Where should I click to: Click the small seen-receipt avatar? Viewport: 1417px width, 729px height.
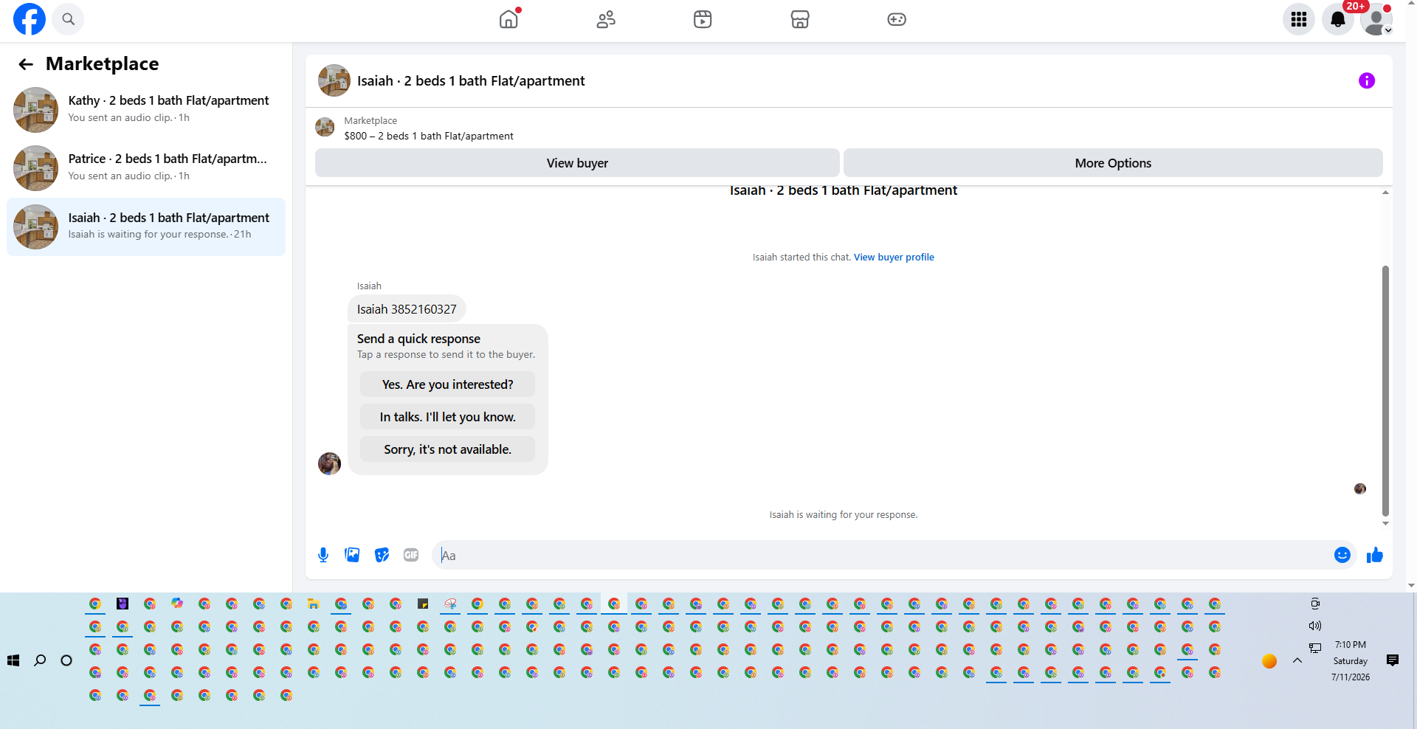(x=1360, y=488)
